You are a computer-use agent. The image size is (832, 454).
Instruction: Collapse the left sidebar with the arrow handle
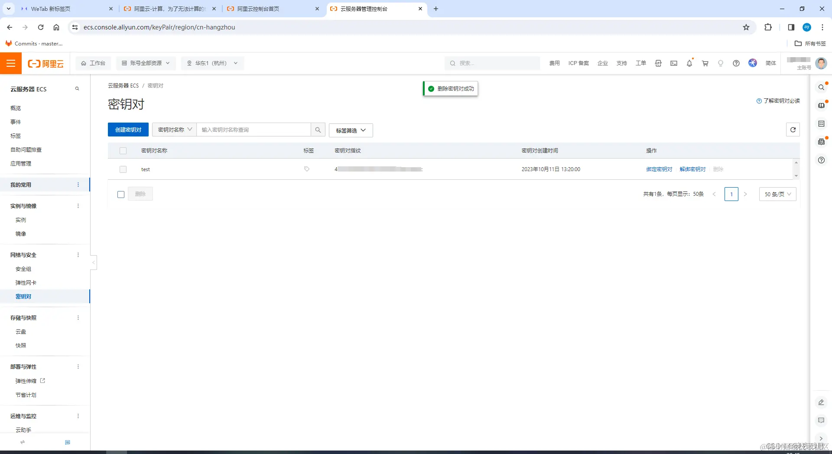coord(94,263)
